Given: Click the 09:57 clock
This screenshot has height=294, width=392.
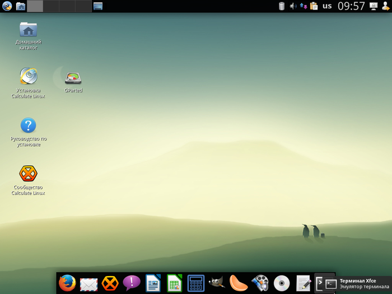Looking at the screenshot, I should point(351,6).
